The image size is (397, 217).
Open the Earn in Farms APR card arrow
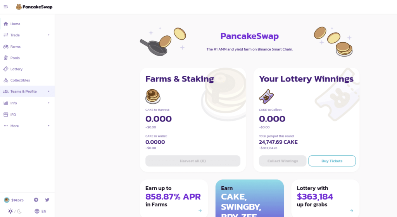200,211
